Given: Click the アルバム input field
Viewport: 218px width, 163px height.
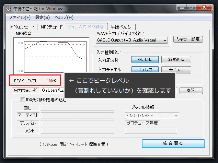Looking at the screenshot, I should (x=77, y=123).
